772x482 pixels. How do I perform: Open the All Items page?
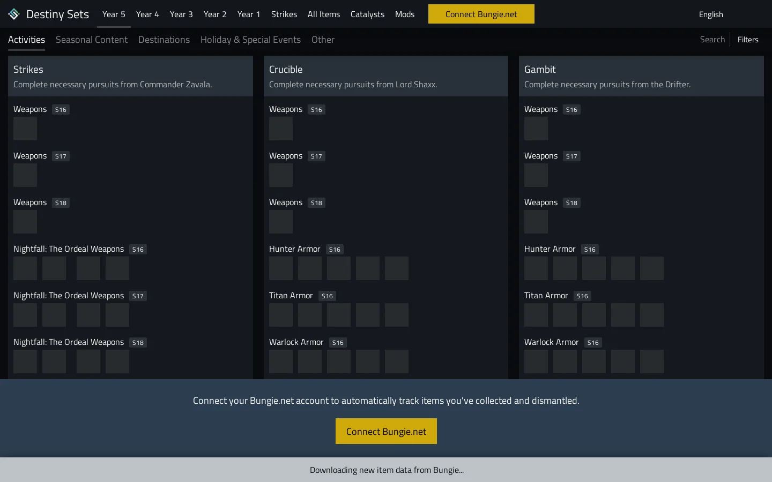(x=324, y=14)
